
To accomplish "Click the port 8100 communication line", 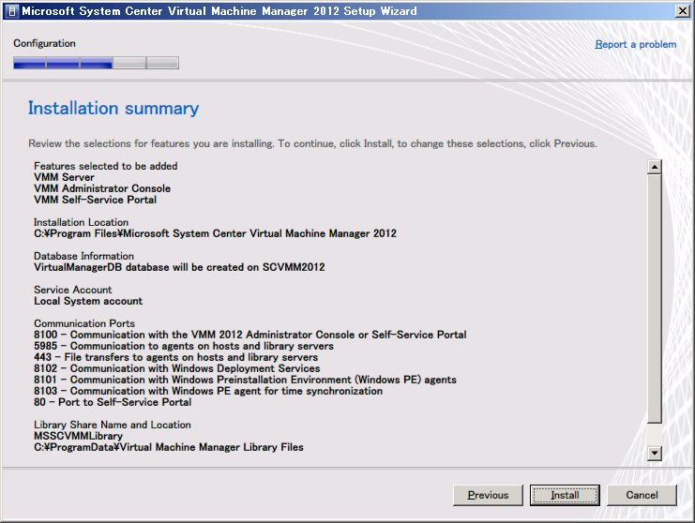I will [250, 335].
